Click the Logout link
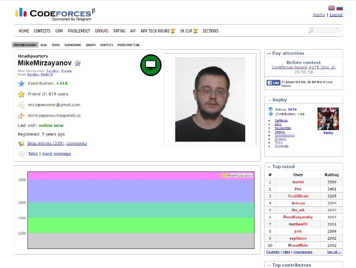 click(336, 14)
